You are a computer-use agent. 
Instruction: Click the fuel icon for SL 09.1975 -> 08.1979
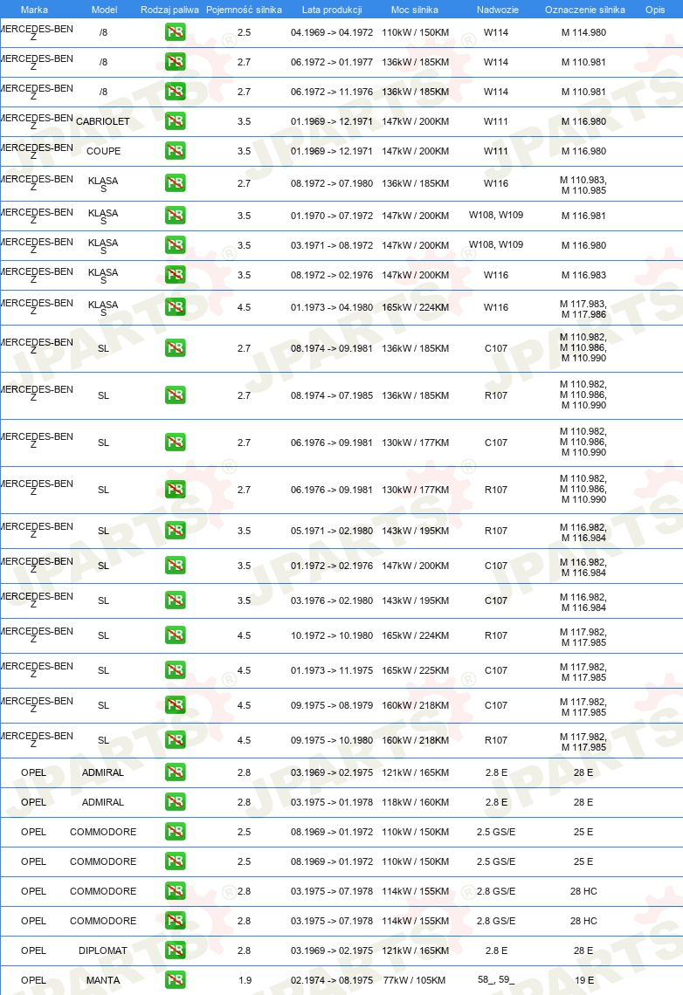176,705
